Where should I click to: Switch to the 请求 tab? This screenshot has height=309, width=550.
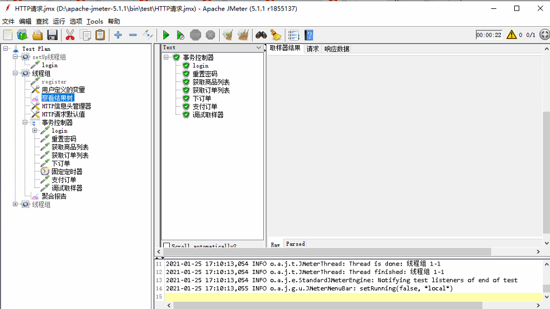(312, 49)
